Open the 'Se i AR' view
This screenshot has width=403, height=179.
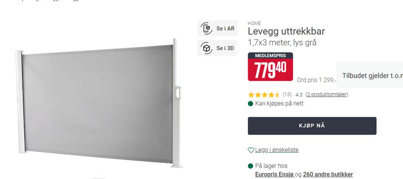[x=217, y=28]
